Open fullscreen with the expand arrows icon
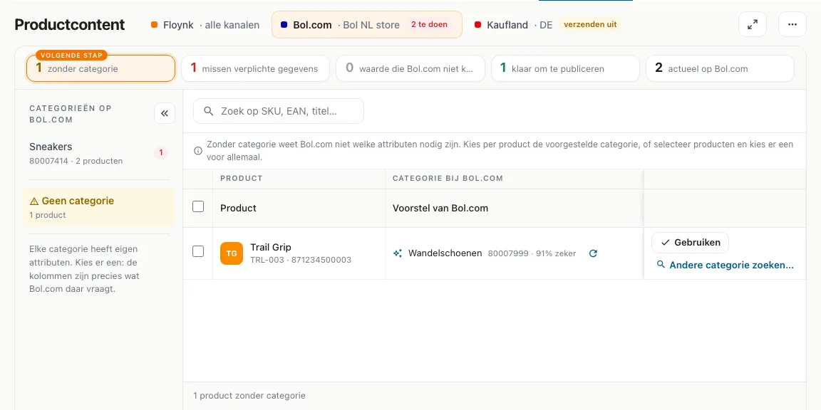 753,24
